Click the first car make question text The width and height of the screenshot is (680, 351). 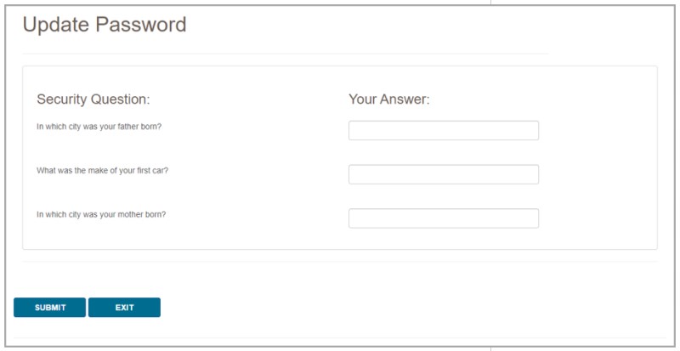(x=102, y=171)
